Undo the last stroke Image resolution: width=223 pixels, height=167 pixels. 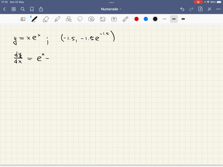182,9
